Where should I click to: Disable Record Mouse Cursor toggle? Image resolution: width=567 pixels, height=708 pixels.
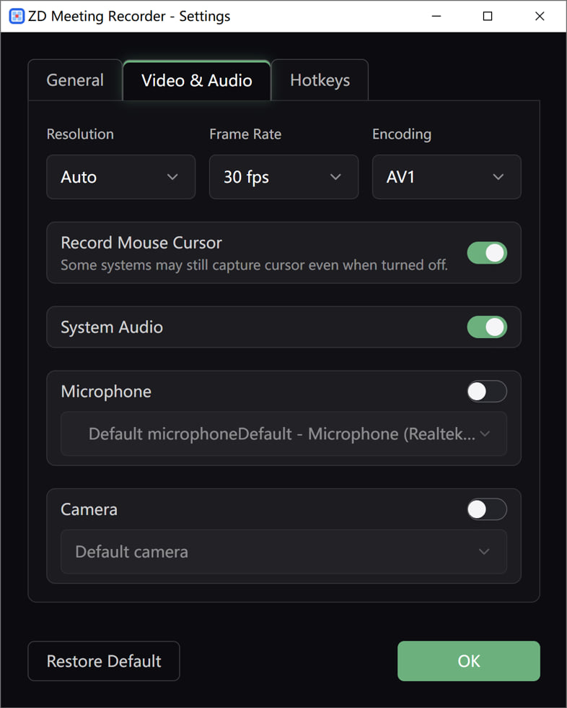point(487,253)
